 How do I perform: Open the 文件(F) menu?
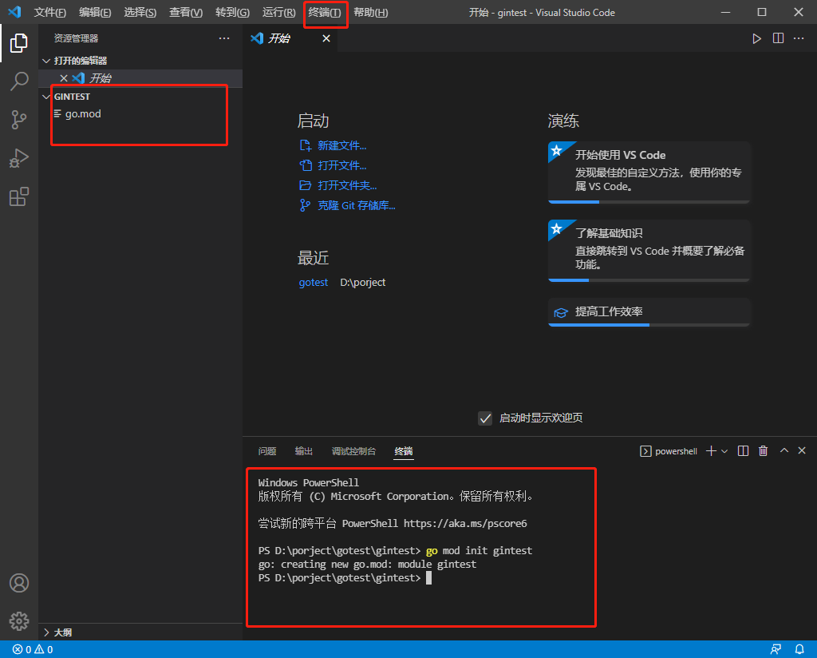point(50,12)
